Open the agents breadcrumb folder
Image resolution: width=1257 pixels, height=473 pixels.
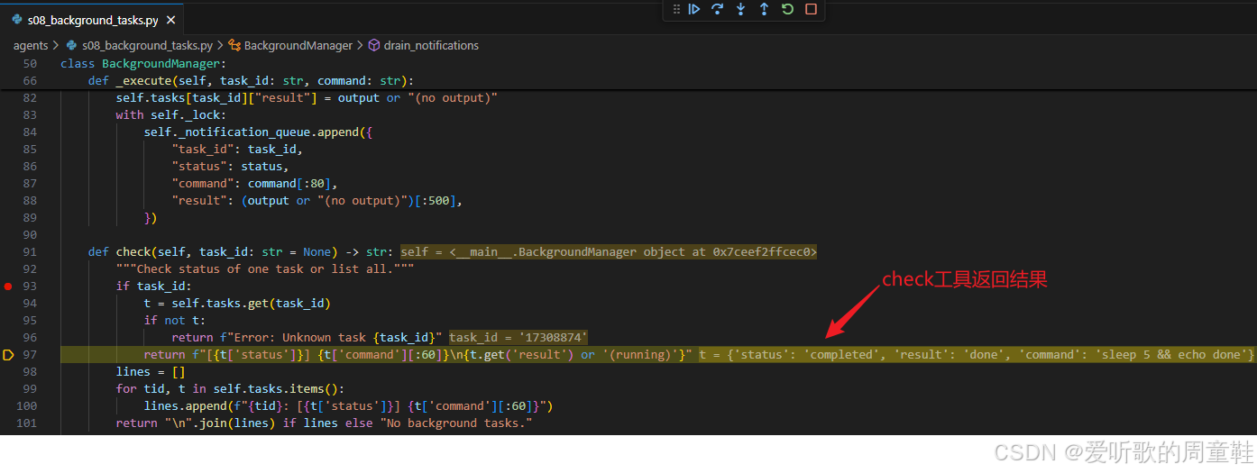coord(31,45)
